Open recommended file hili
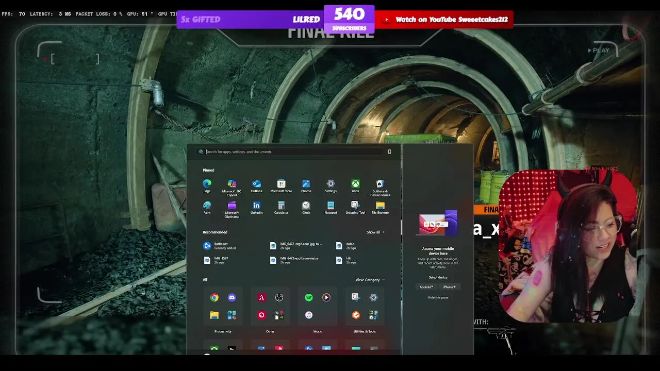660x371 pixels. 346,260
